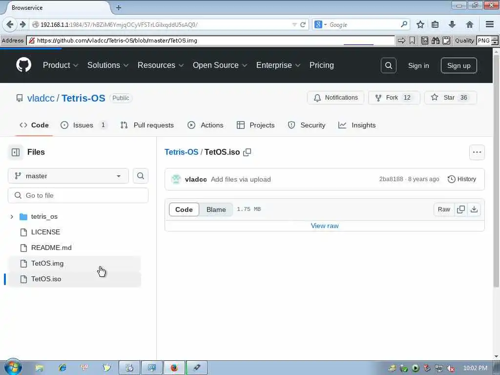Select TetOS.img in file tree
Image resolution: width=500 pixels, height=375 pixels.
tap(74, 263)
